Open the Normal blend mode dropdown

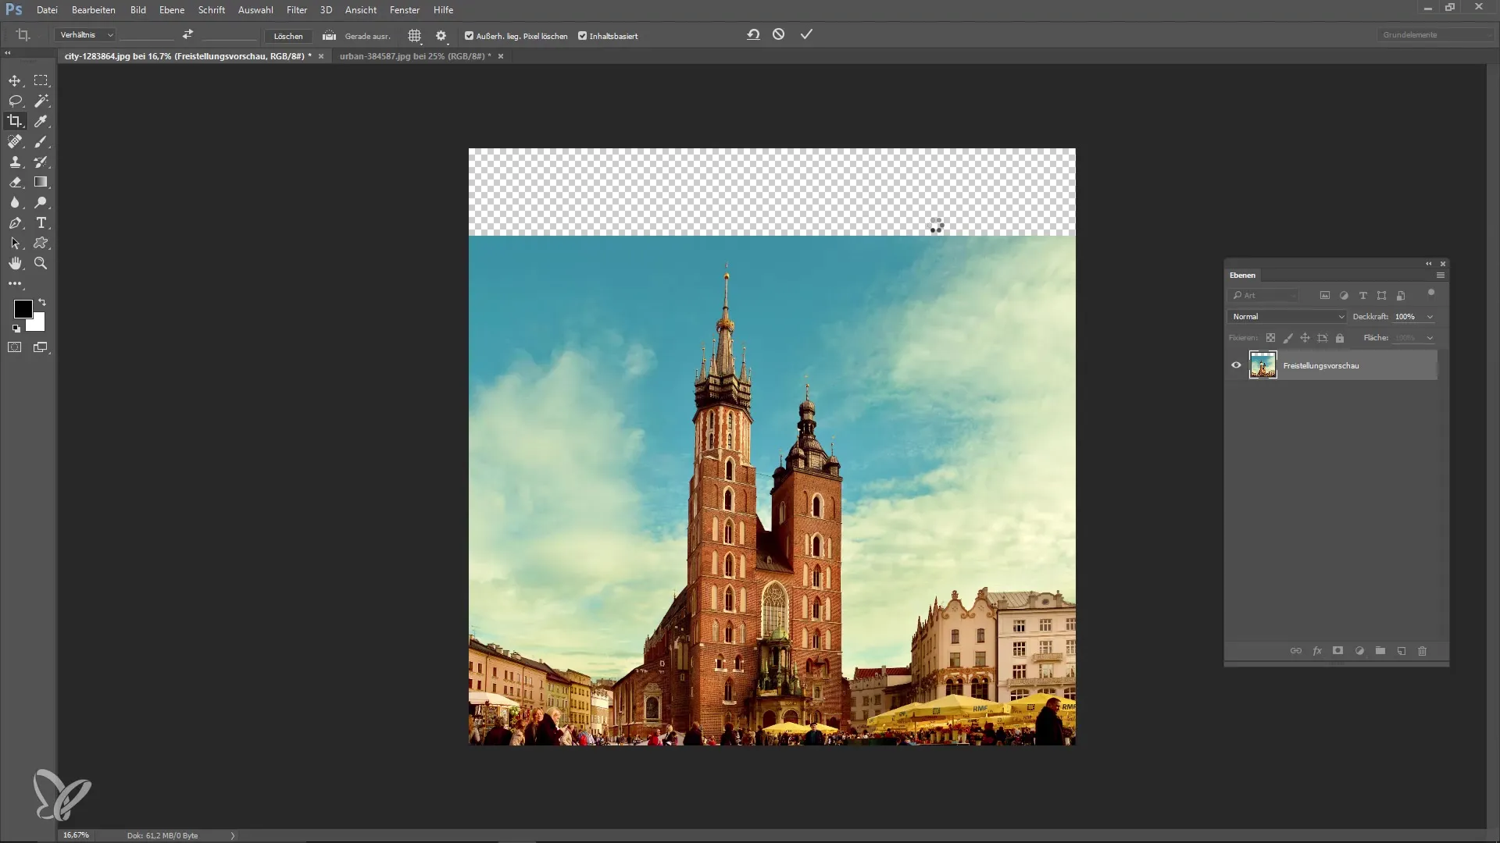(x=1287, y=317)
